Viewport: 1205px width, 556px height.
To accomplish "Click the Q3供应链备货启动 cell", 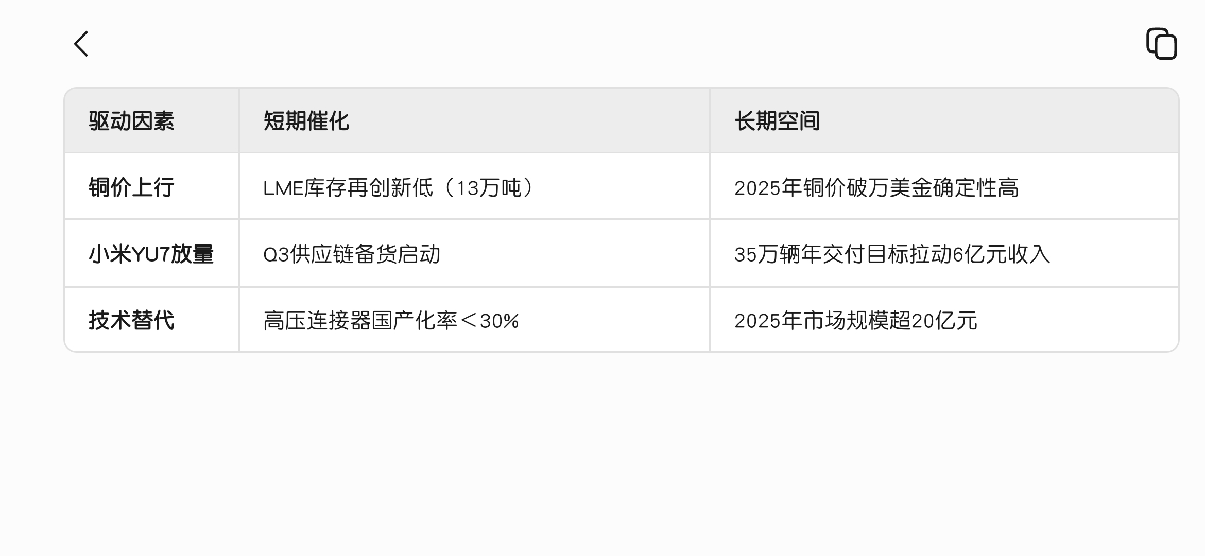I will coord(474,253).
